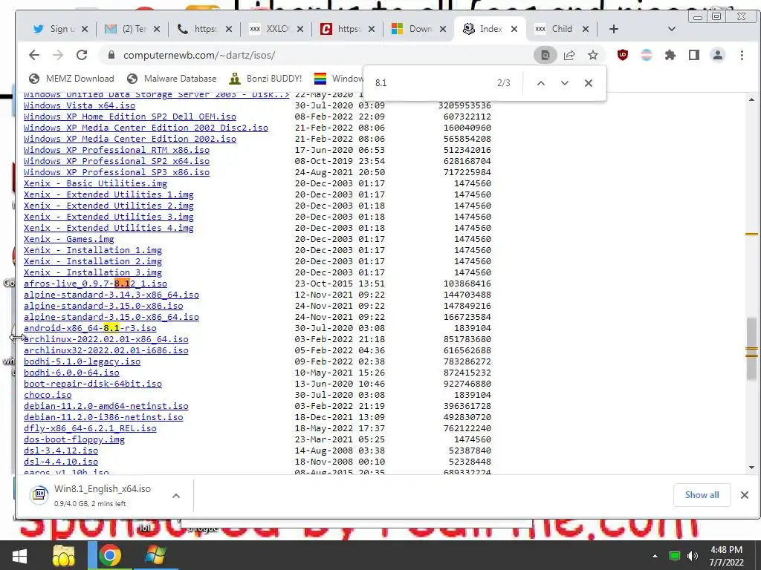The width and height of the screenshot is (761, 570).
Task: Open Windows XP Media Center Edition 2002.iso
Action: pos(130,139)
